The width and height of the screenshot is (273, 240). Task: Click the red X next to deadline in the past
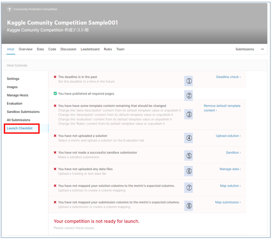pyautogui.click(x=55, y=77)
